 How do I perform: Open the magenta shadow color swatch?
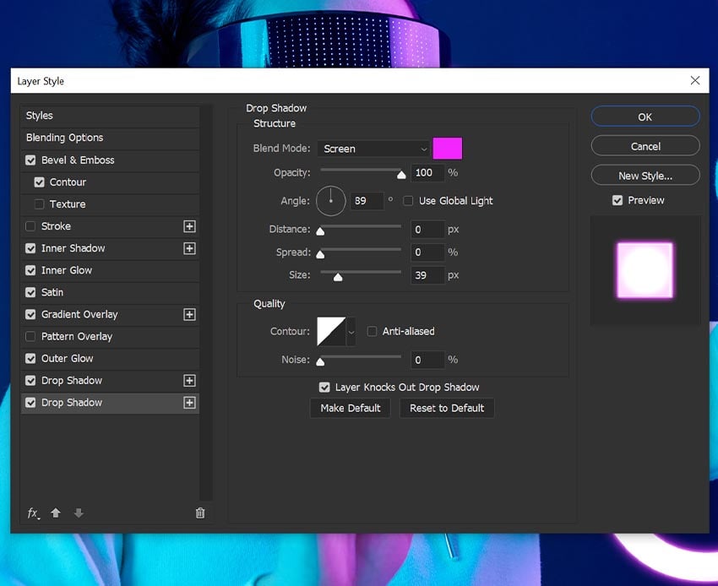(x=448, y=149)
